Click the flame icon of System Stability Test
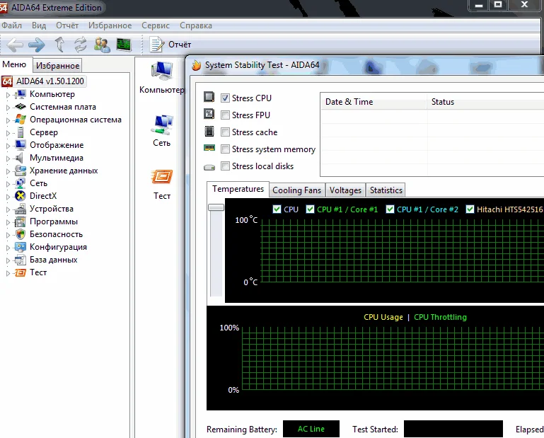Image resolution: width=544 pixels, height=438 pixels. click(x=197, y=65)
